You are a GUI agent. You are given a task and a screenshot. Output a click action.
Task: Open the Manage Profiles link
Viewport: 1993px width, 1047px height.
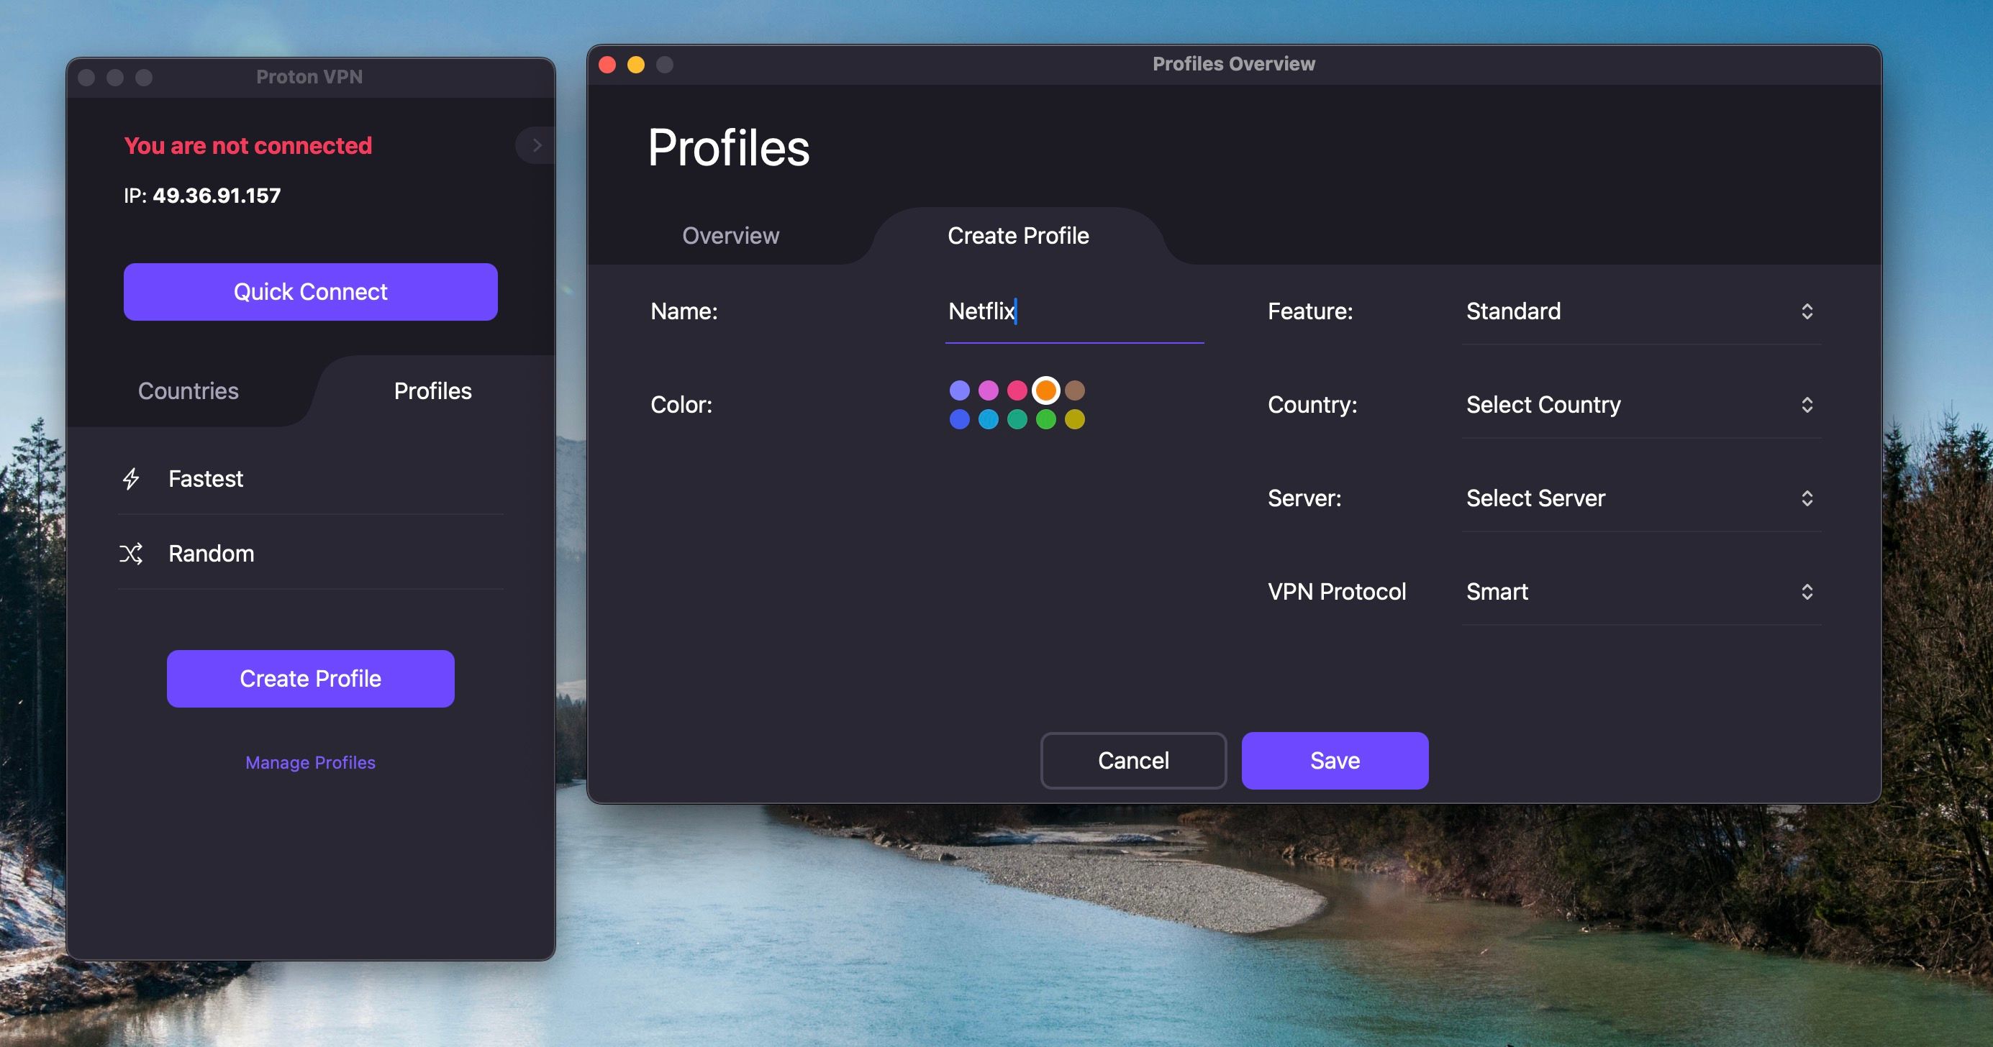pos(310,762)
